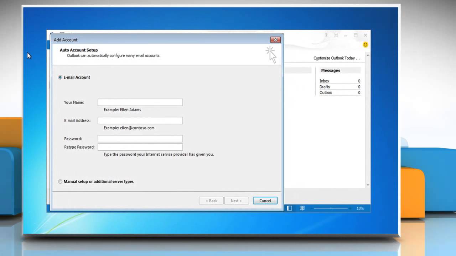Click the Cancel button in Add Account
The height and width of the screenshot is (256, 456).
pos(265,201)
